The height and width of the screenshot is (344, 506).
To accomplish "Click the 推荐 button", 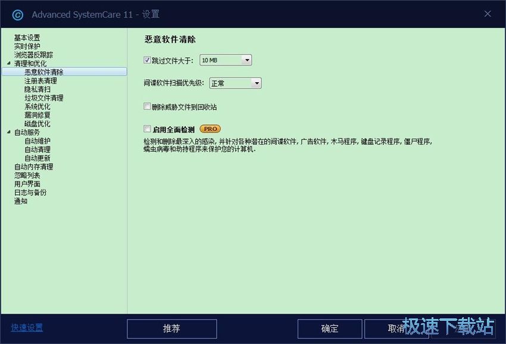I will [x=171, y=329].
